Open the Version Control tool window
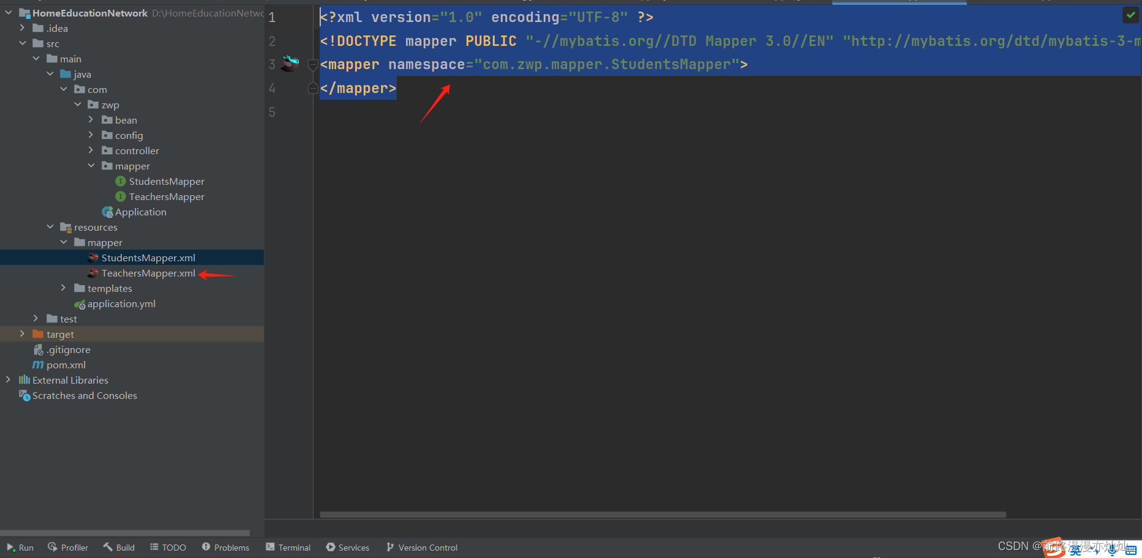This screenshot has height=558, width=1142. coord(422,548)
